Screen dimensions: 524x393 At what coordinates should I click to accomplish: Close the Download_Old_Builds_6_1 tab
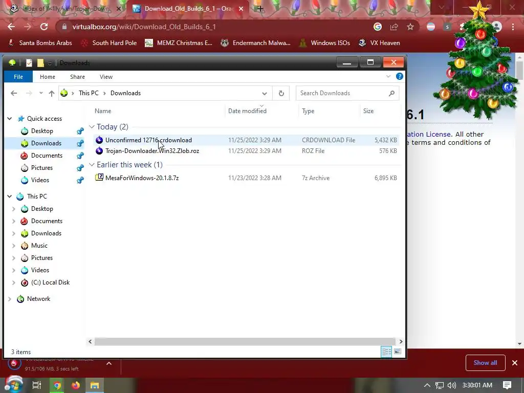[x=241, y=9]
